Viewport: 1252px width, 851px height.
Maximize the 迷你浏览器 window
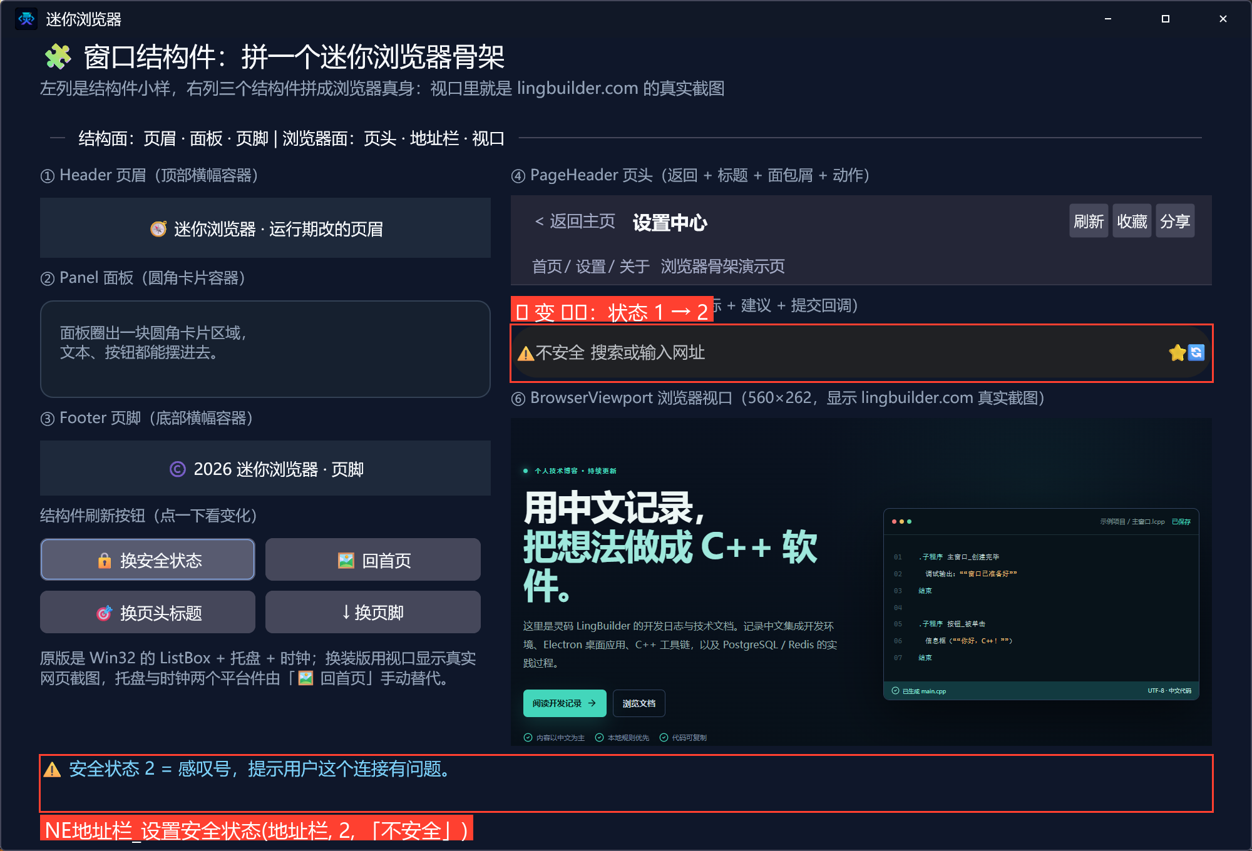click(x=1166, y=19)
